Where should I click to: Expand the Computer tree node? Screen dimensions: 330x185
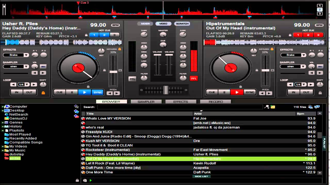tap(3, 107)
